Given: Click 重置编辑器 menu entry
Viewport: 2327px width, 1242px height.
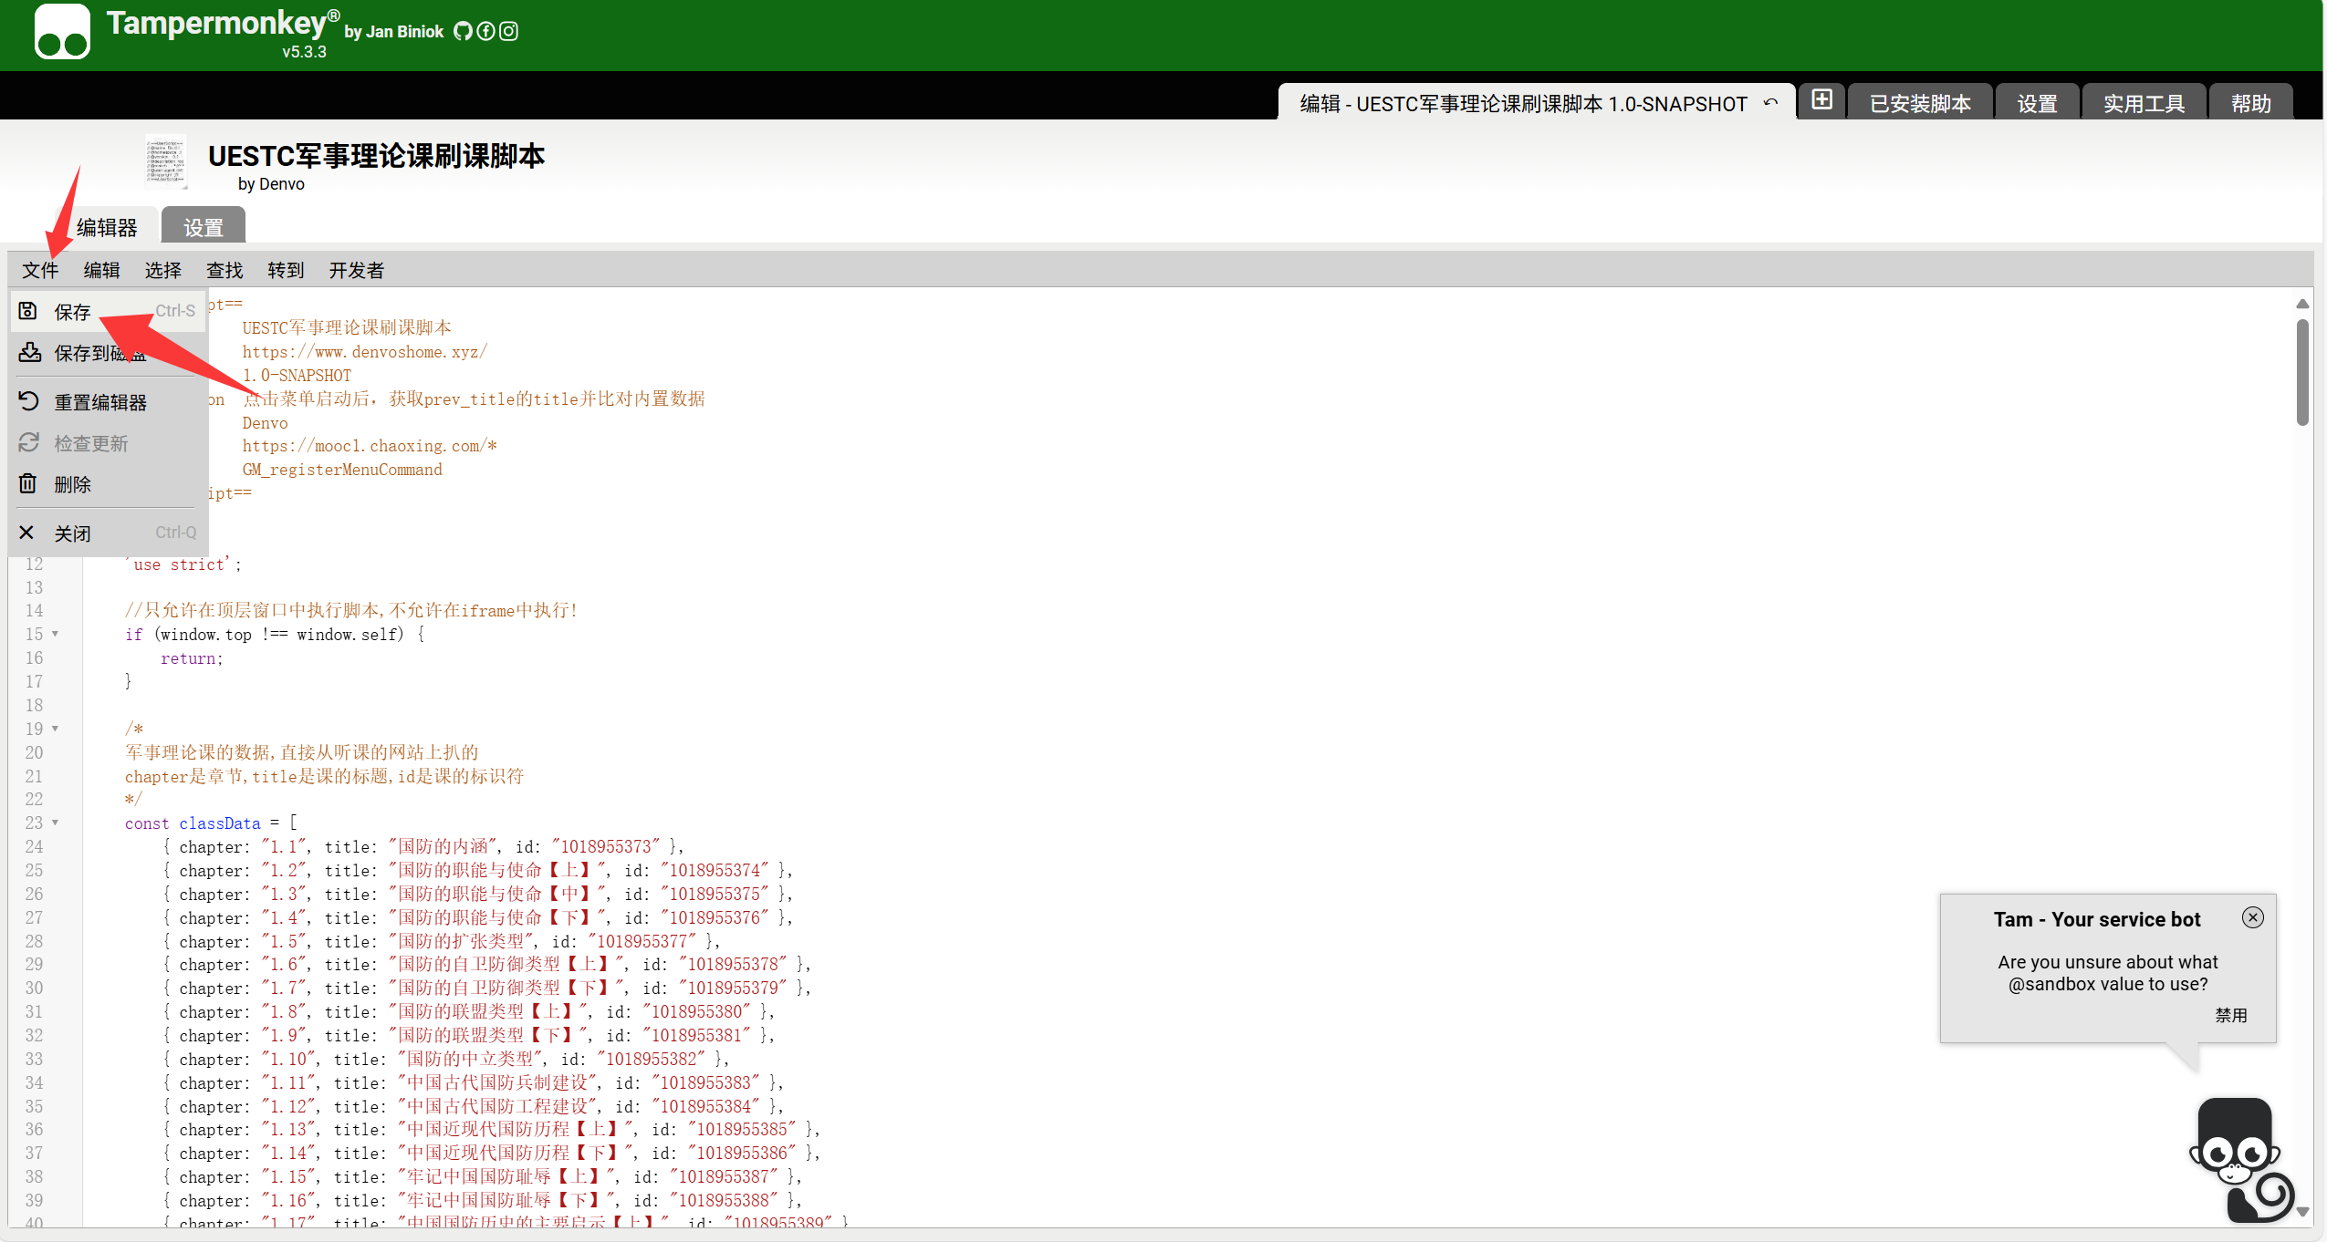Looking at the screenshot, I should (100, 402).
